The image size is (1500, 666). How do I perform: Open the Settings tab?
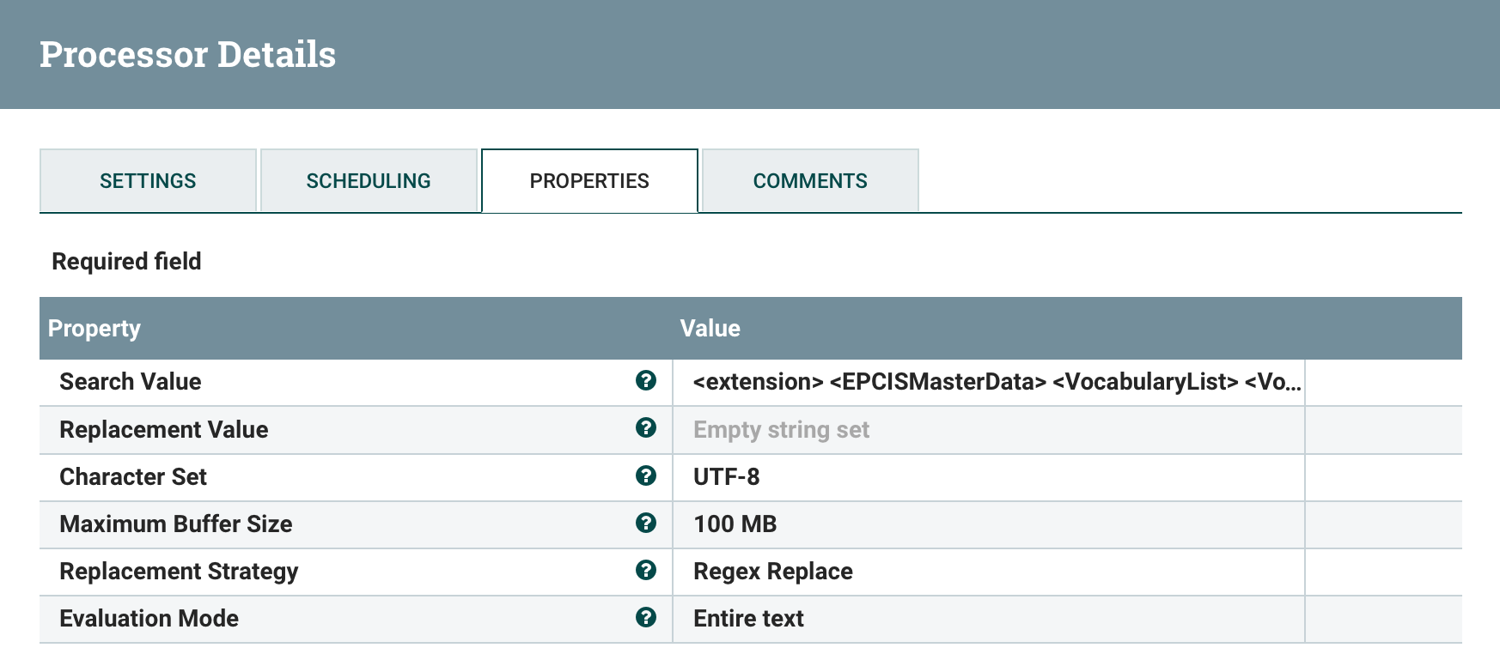click(148, 181)
